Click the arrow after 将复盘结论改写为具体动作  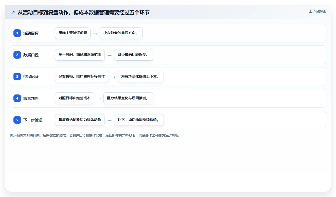point(110,120)
